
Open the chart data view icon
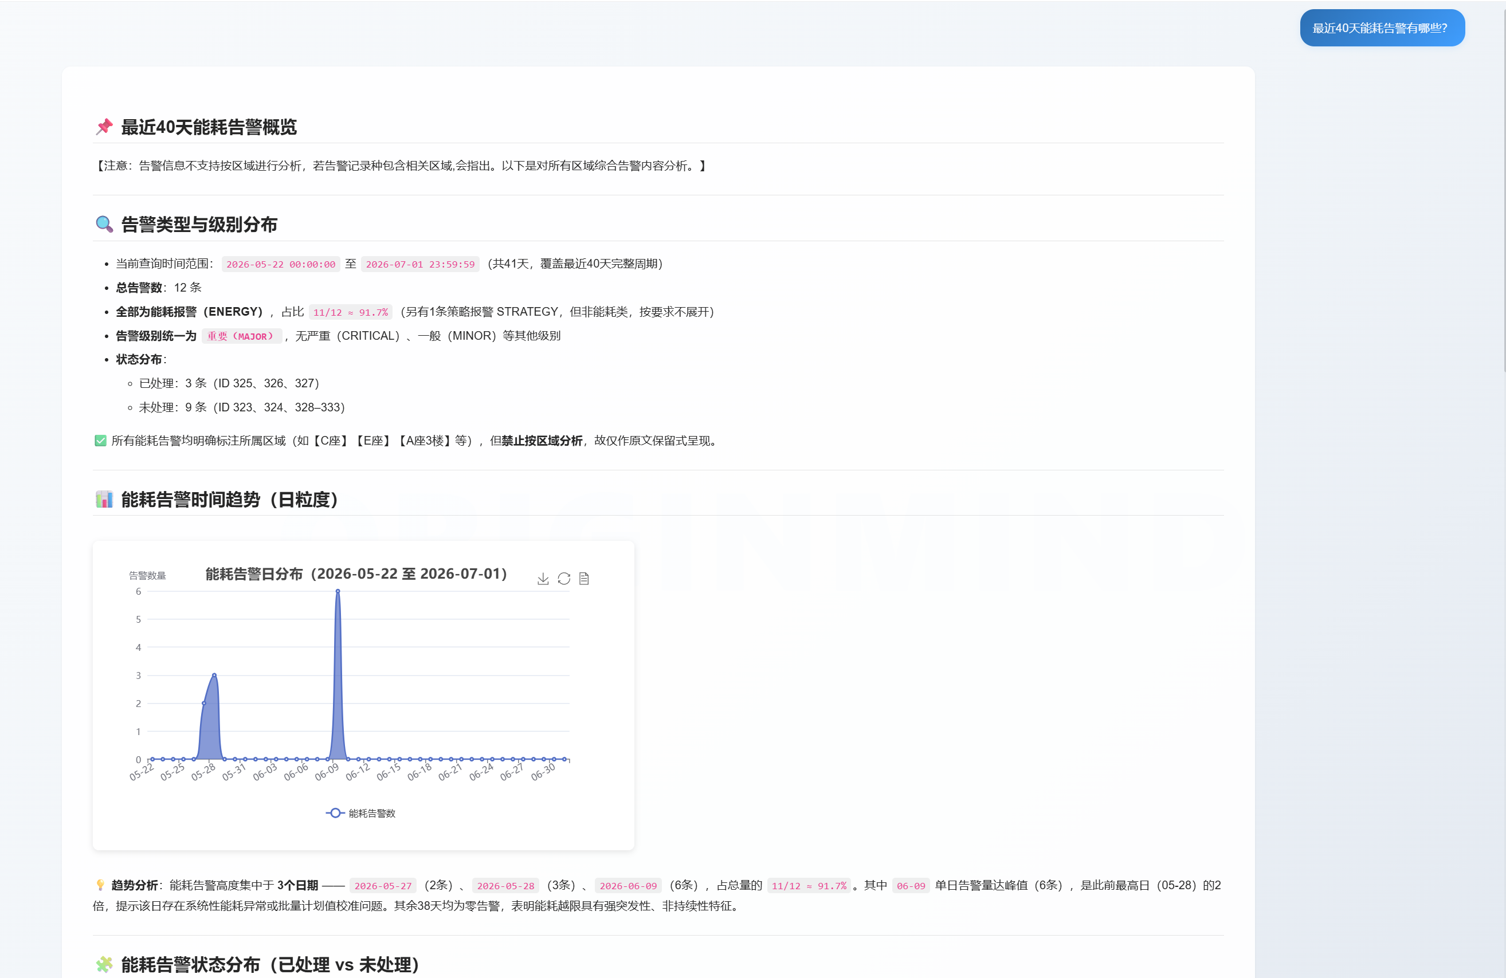pyautogui.click(x=584, y=579)
